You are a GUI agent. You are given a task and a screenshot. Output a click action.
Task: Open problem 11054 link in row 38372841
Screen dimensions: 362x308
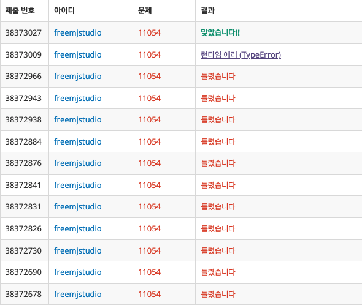click(x=149, y=185)
